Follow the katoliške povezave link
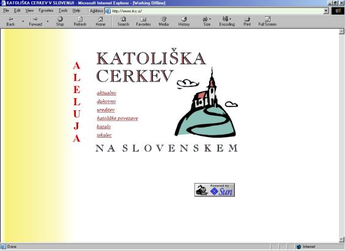The height and width of the screenshot is (251, 345). click(117, 118)
